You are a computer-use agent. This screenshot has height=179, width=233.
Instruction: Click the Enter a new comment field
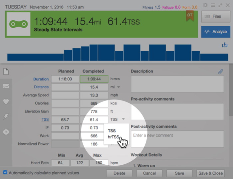pos(177,139)
